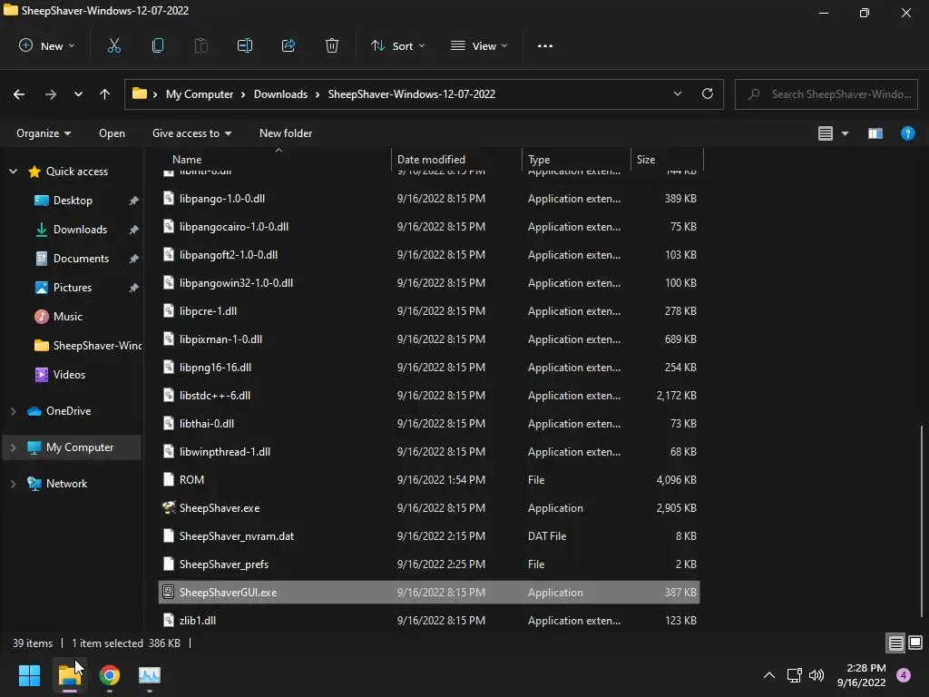Viewport: 929px width, 697px height.
Task: Select the ROM file
Action: point(429,479)
